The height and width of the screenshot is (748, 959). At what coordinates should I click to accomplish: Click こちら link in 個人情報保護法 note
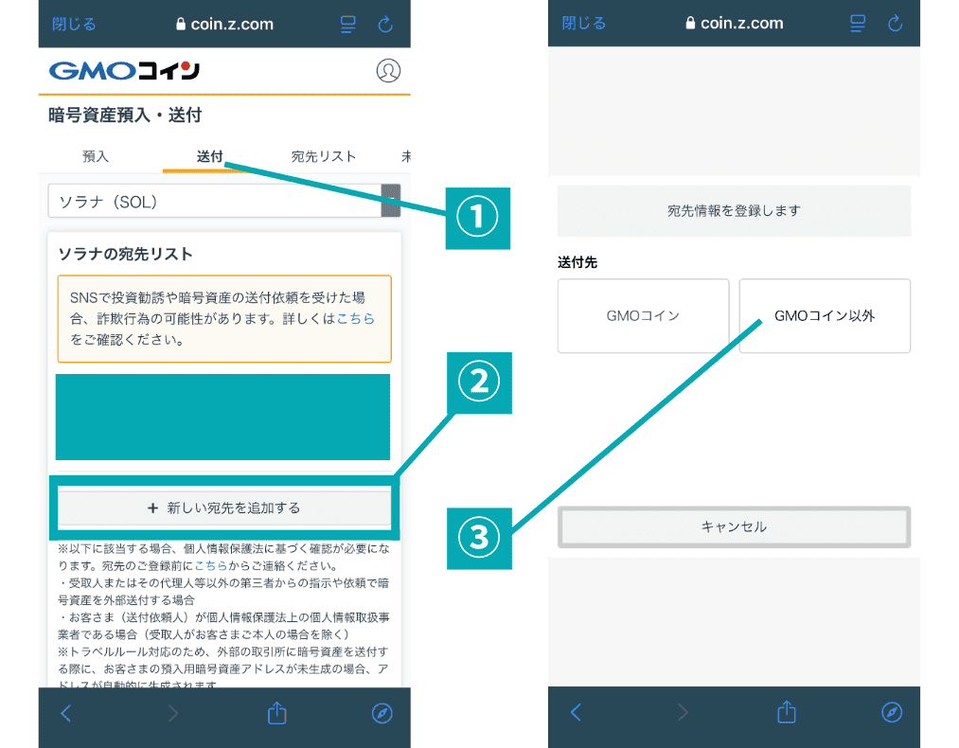pyautogui.click(x=211, y=565)
